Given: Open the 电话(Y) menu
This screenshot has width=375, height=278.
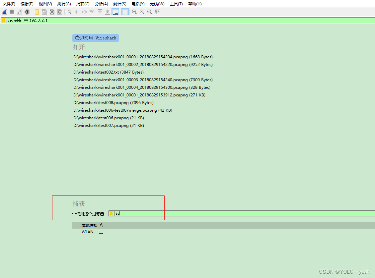Looking at the screenshot, I should click(138, 4).
